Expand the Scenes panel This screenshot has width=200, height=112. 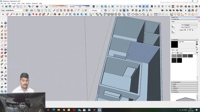(x=184, y=90)
